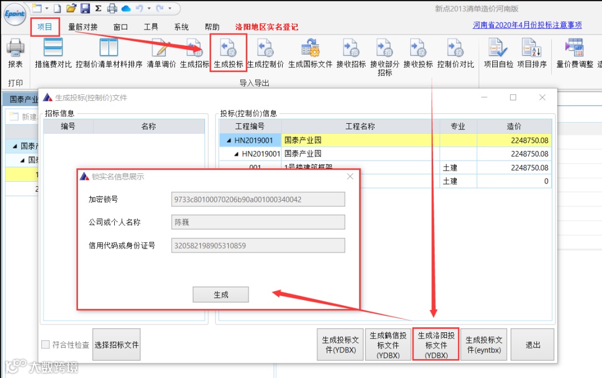Click the 生成洛阳投标文件(YDBX) button
Viewport: 602px width, 378px height.
(x=436, y=345)
